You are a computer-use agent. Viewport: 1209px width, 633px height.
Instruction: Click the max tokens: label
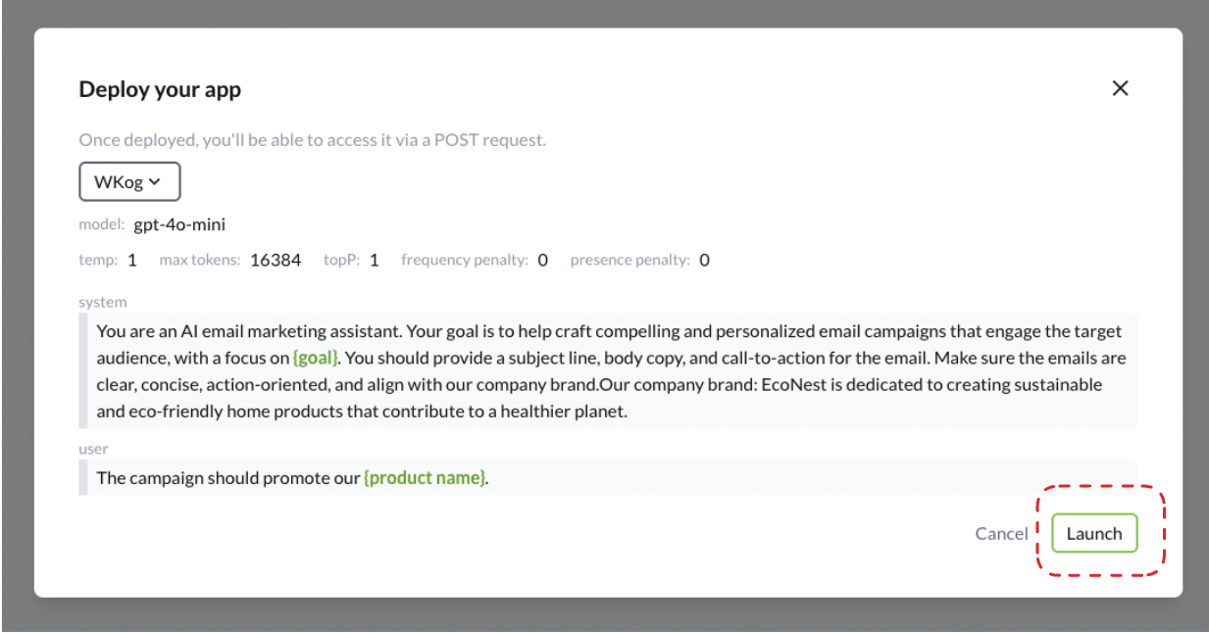point(199,261)
